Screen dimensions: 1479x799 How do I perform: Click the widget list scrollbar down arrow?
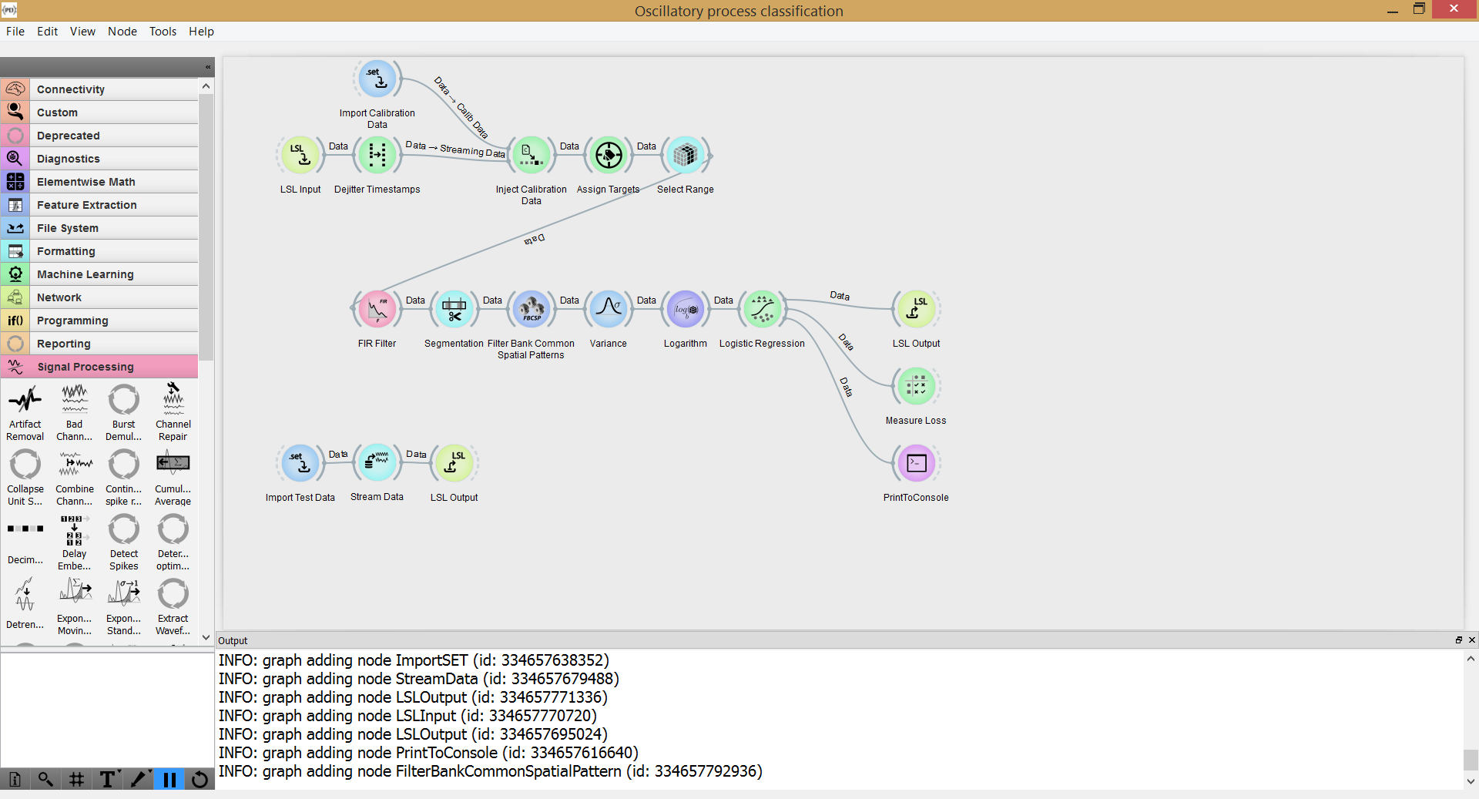pyautogui.click(x=206, y=637)
